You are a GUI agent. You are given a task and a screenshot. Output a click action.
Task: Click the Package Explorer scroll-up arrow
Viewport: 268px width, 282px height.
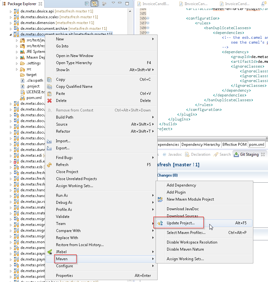click(130, 11)
